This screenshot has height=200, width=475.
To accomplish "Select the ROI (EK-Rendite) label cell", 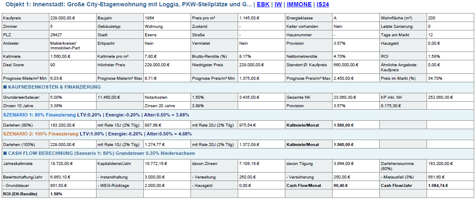I will click(20, 194).
